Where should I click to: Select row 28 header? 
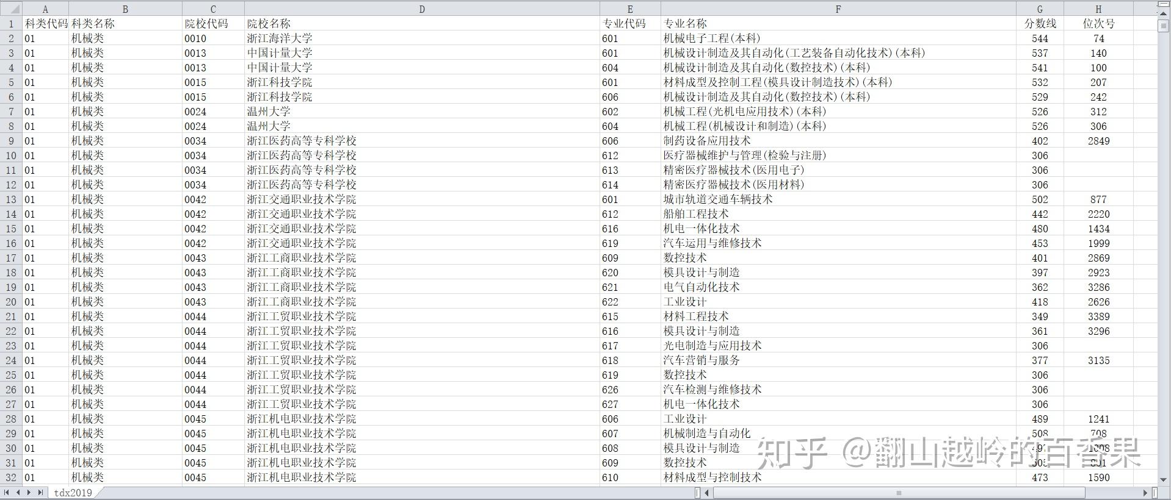coord(11,418)
